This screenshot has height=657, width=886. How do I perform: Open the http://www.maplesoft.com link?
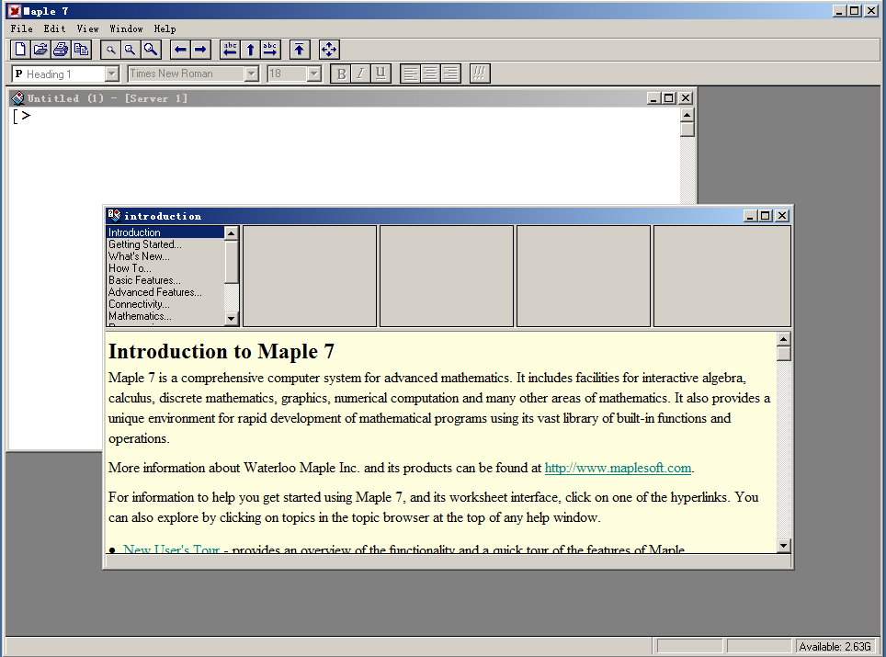(x=618, y=468)
